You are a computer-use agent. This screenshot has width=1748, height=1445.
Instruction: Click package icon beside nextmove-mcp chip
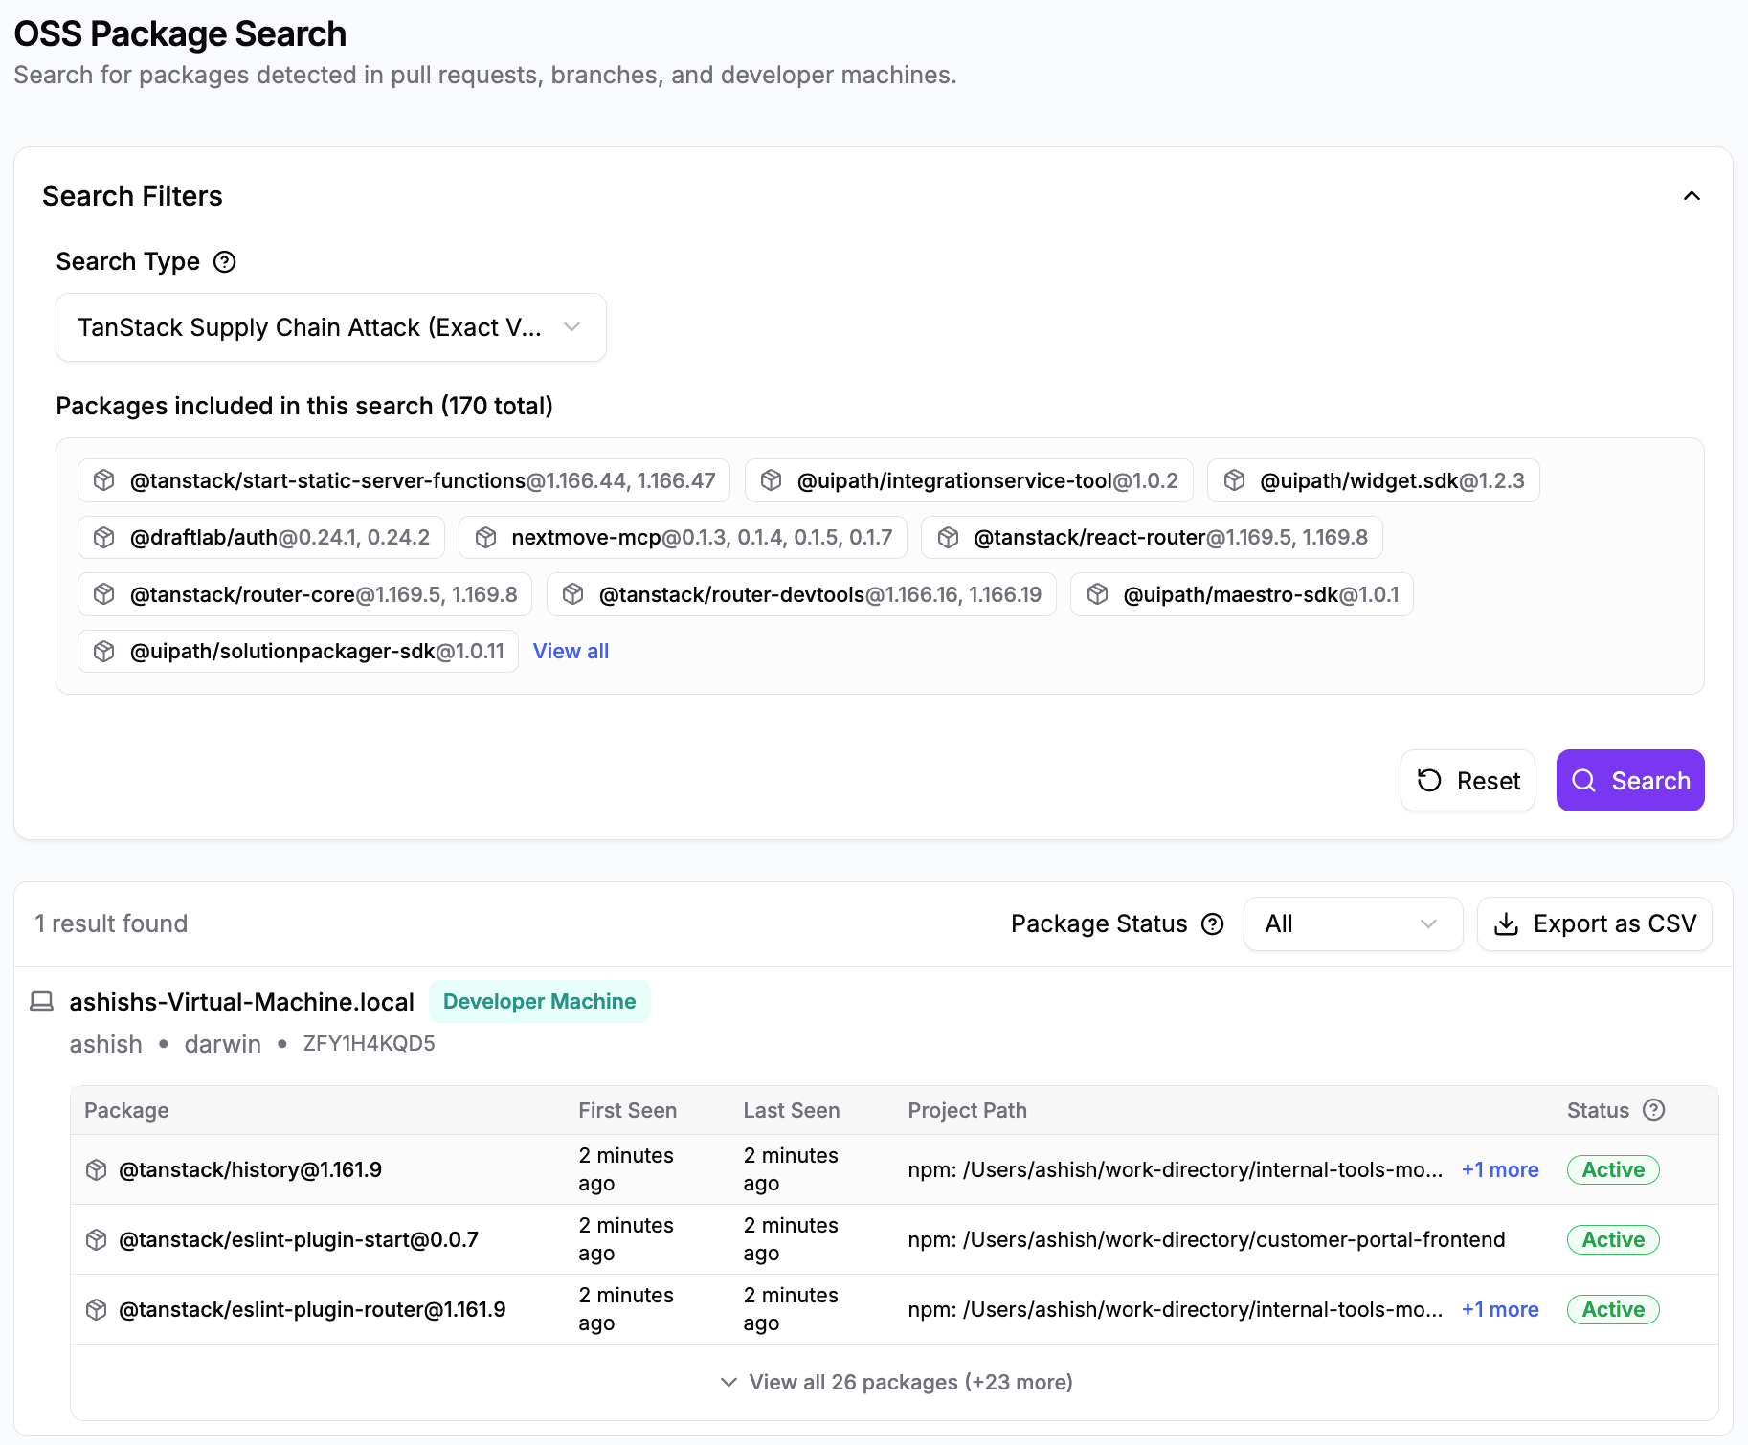click(x=486, y=538)
